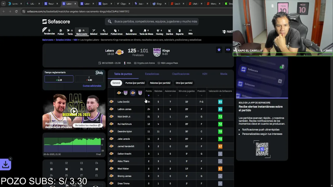
Task: Open the Cuotas adicionales link
Action: tap(92, 86)
